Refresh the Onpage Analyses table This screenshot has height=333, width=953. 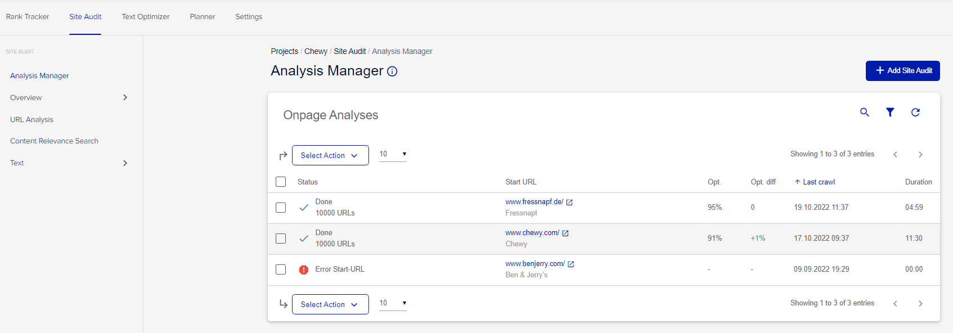click(x=915, y=112)
